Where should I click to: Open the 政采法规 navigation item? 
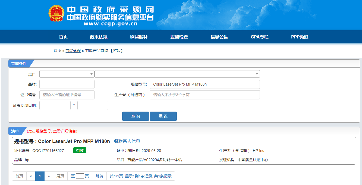click(99, 37)
